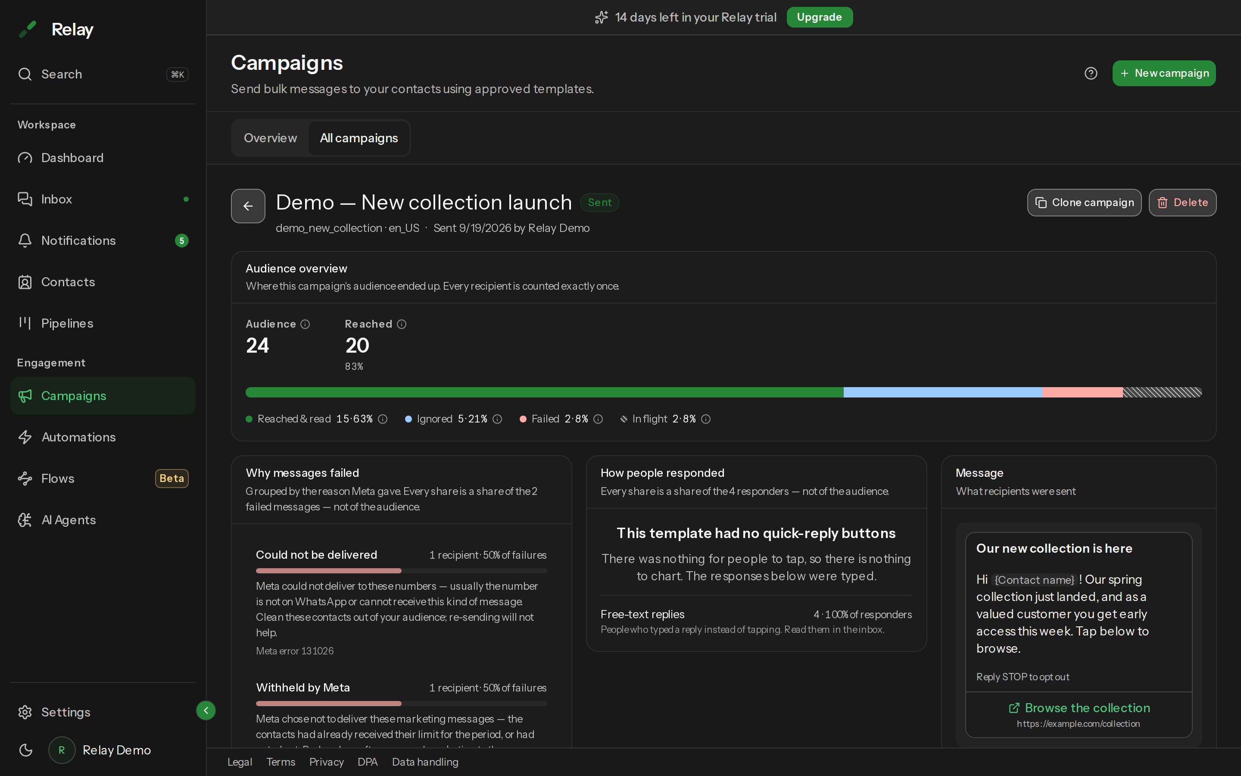
Task: Open the Terms footer link
Action: point(281,762)
